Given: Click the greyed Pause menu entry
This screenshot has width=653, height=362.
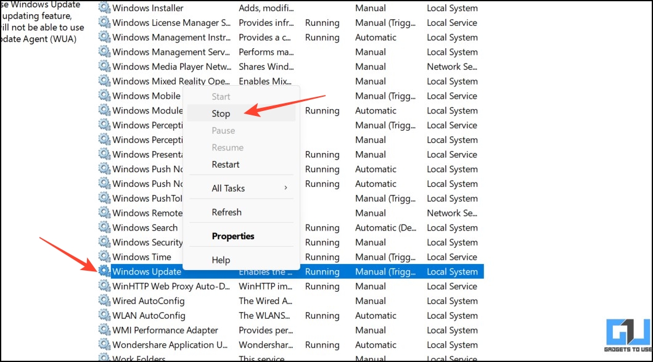Looking at the screenshot, I should (241, 131).
